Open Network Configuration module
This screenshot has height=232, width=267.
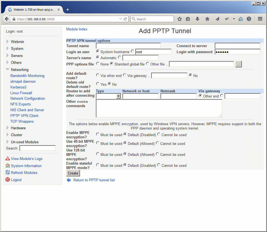(28, 98)
